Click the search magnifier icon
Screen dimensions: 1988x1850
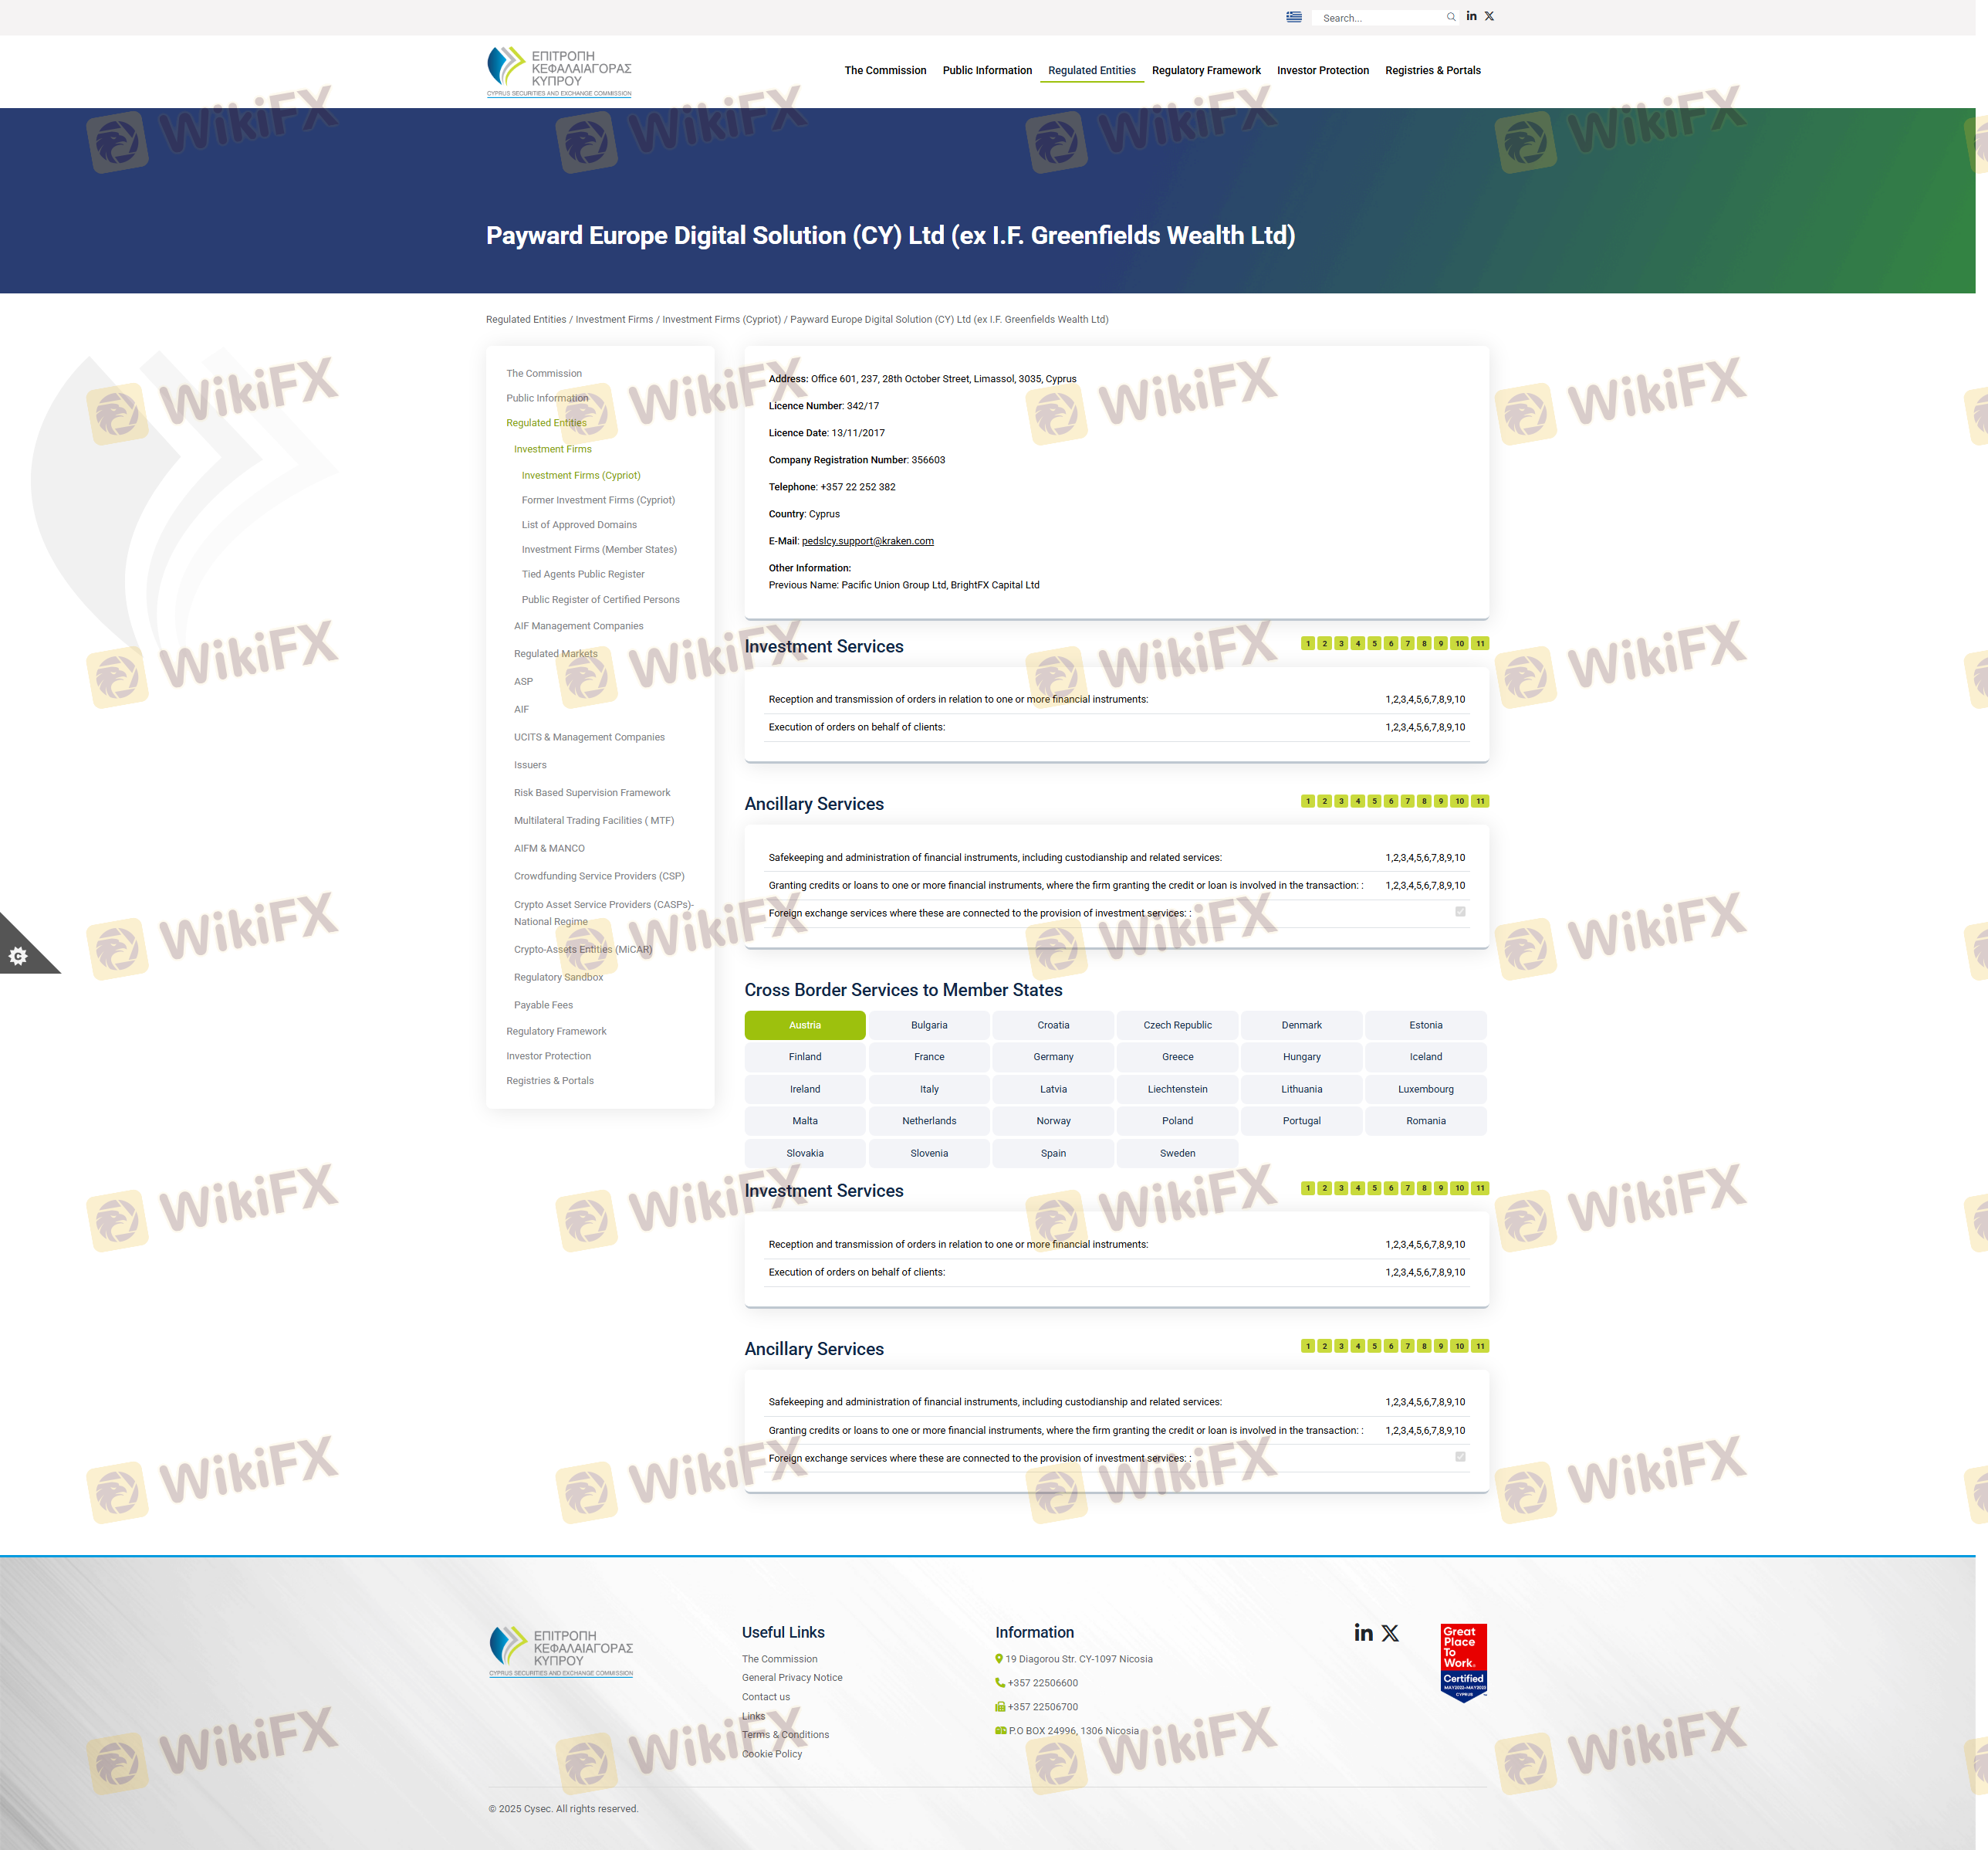point(1450,17)
